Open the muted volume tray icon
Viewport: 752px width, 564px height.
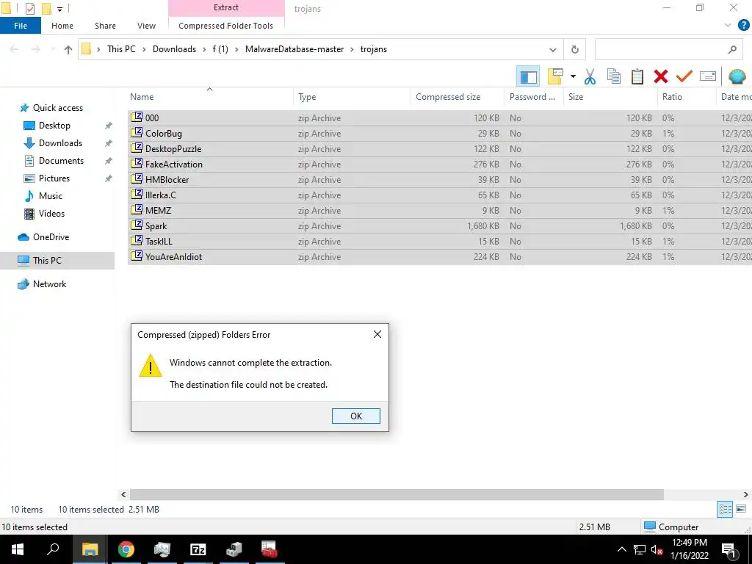click(657, 550)
